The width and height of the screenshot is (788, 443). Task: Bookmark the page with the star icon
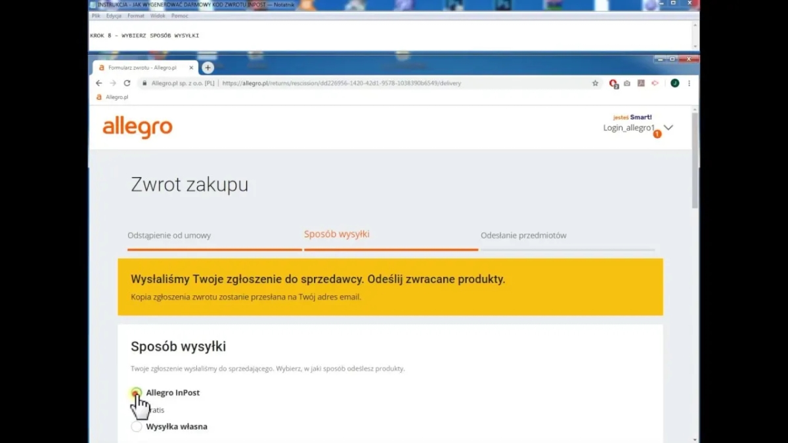point(595,83)
